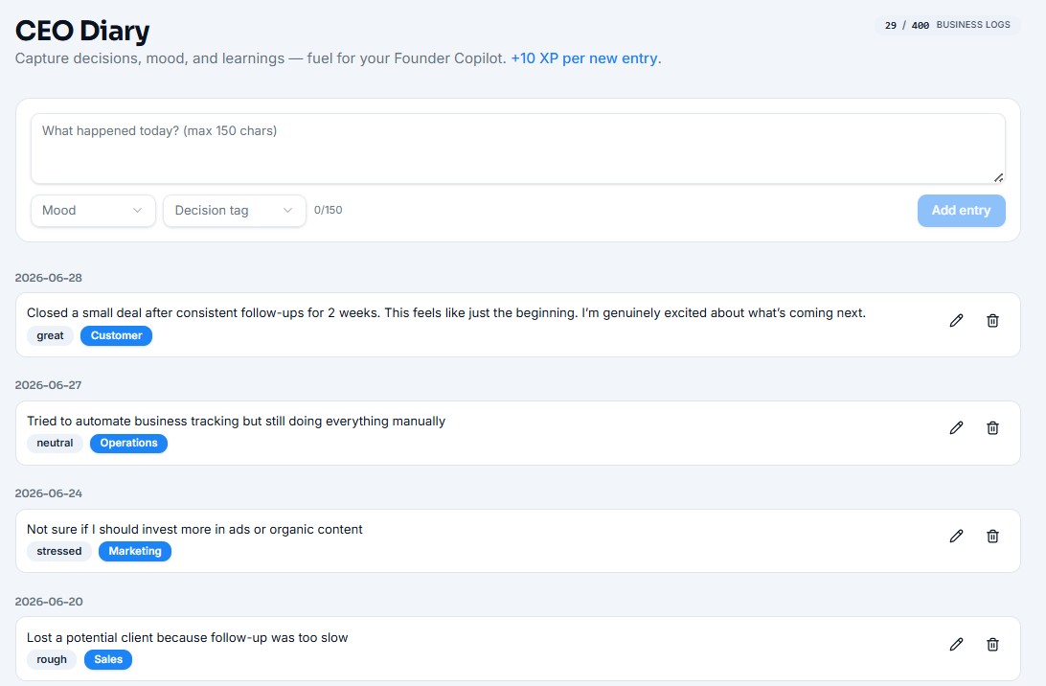Click the CEO Diary heading
The image size is (1046, 686).
[x=82, y=31]
